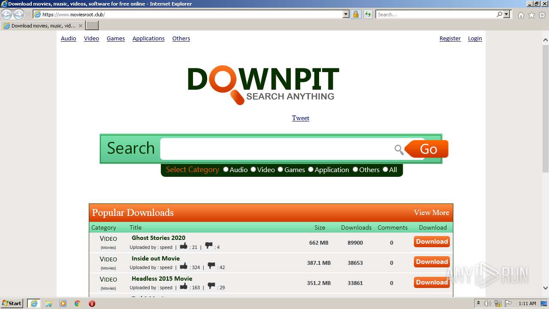Click the browser search box

436,15
